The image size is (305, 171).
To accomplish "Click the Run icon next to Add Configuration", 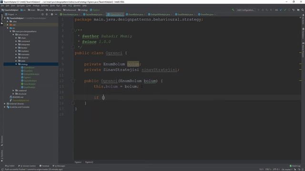I will 258,10.
